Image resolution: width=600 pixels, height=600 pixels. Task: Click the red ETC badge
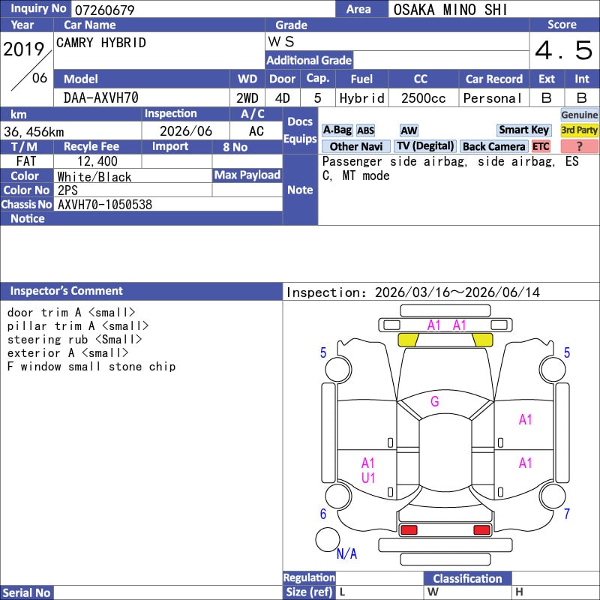(541, 146)
